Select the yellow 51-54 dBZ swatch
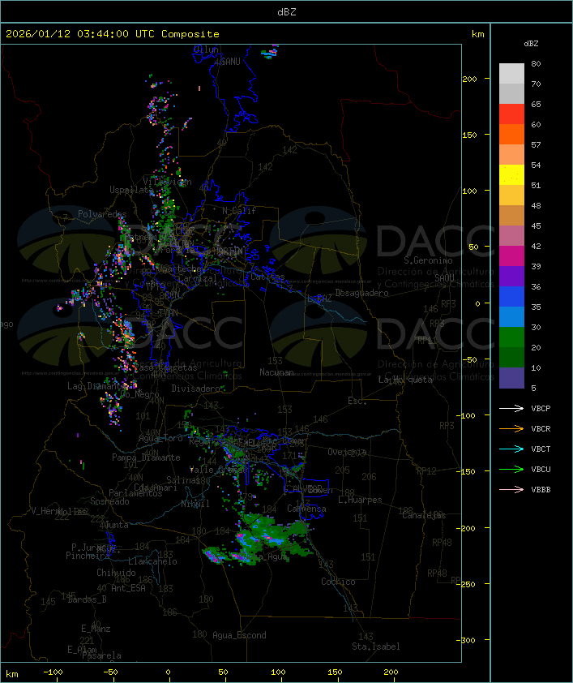The image size is (573, 683). pos(511,175)
